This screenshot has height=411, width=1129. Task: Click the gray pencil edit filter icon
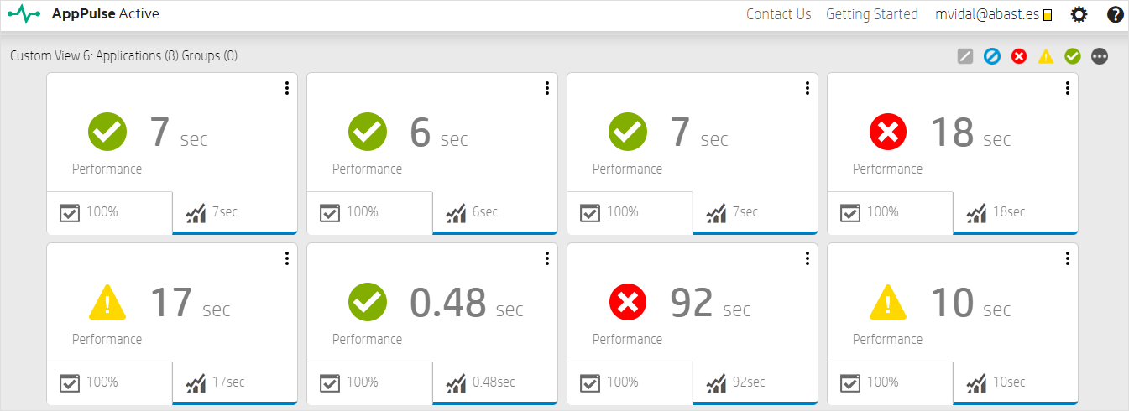point(965,56)
